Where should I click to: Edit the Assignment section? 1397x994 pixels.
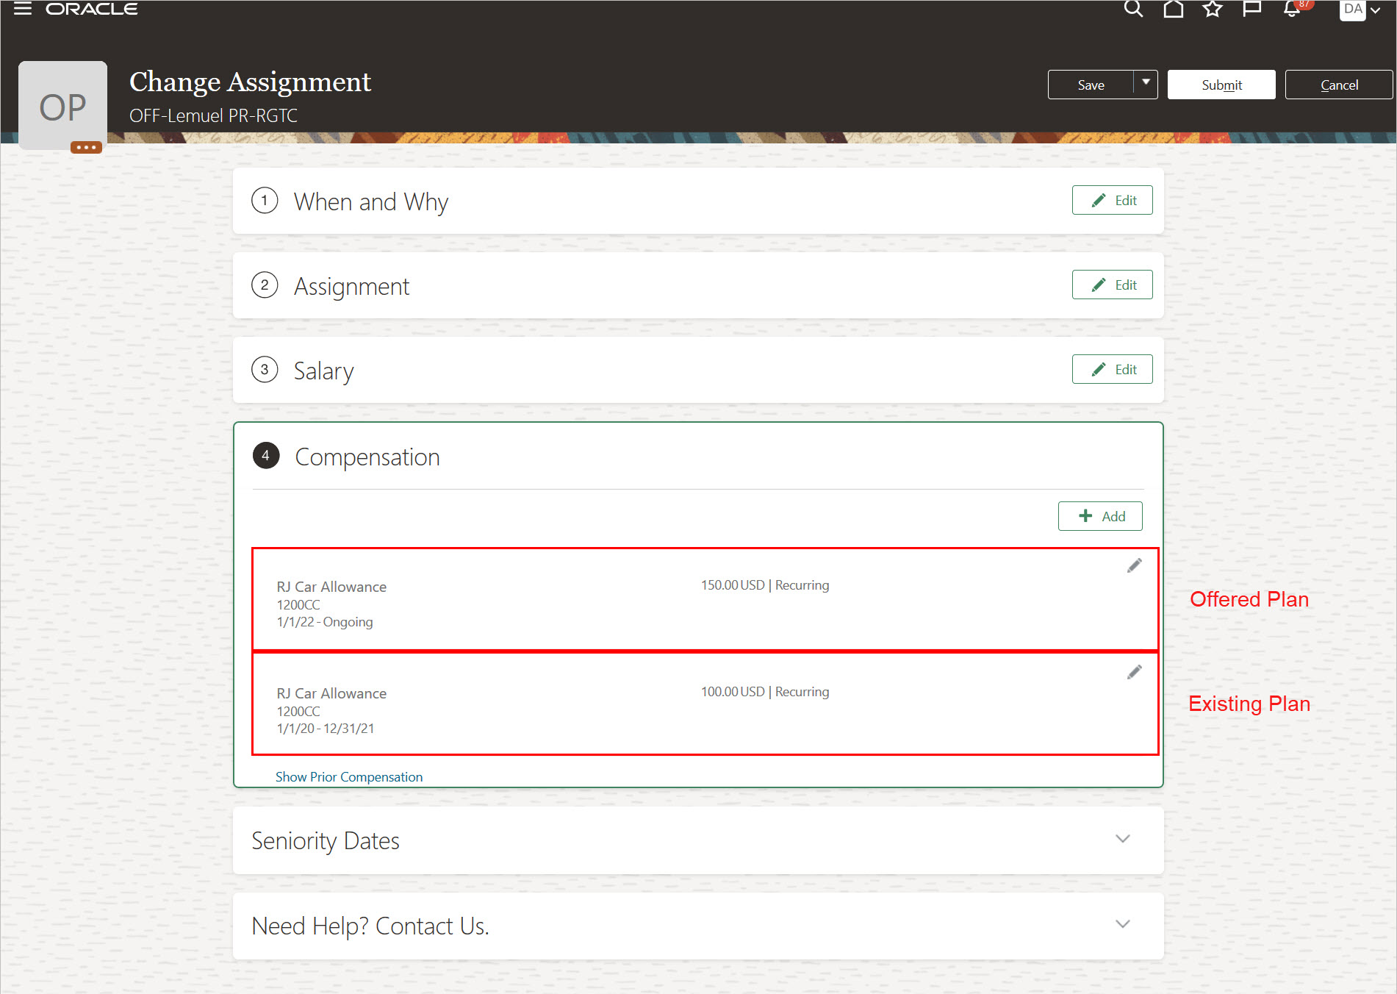(1112, 285)
